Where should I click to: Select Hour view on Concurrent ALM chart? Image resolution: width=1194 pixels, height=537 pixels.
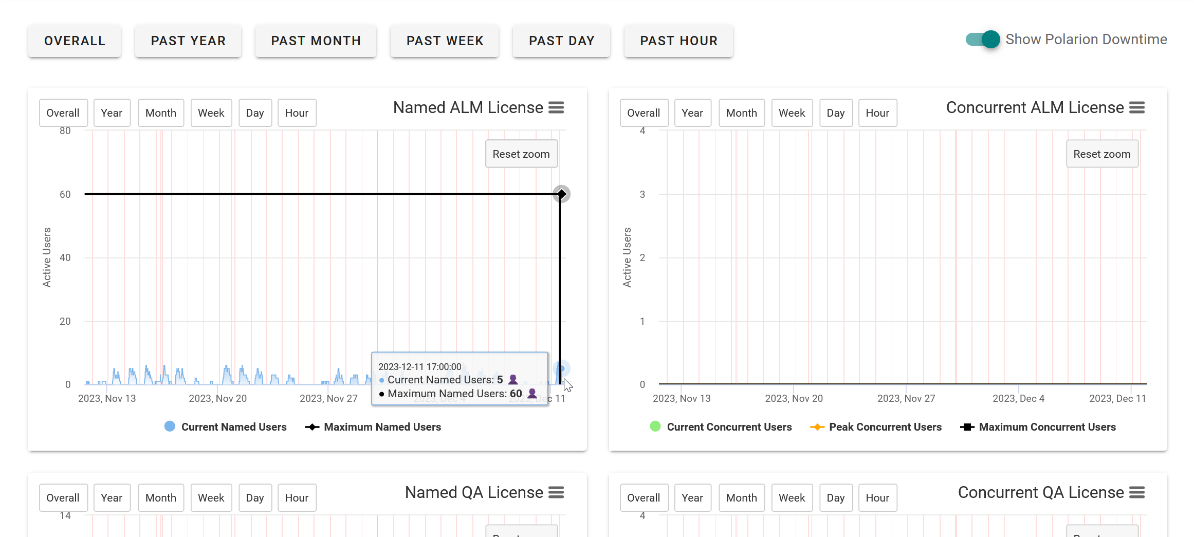(x=877, y=113)
